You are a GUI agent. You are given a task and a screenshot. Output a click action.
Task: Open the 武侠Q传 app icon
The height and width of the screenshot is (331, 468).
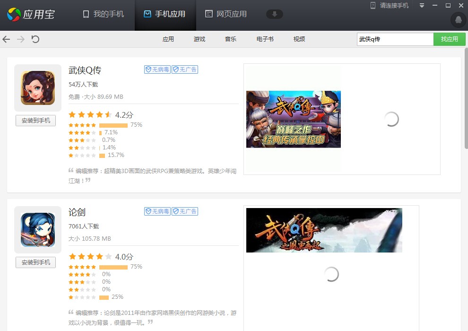(x=38, y=88)
